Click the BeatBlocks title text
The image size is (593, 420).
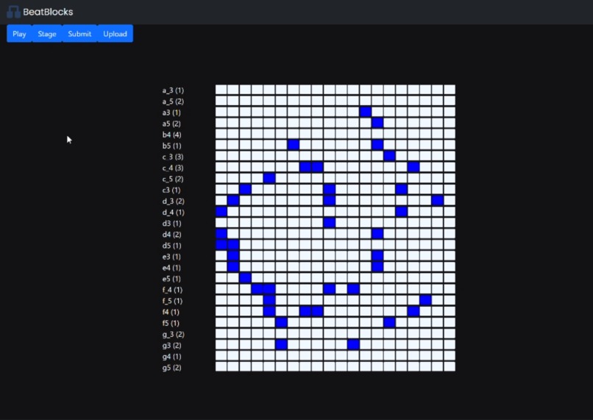tap(48, 12)
